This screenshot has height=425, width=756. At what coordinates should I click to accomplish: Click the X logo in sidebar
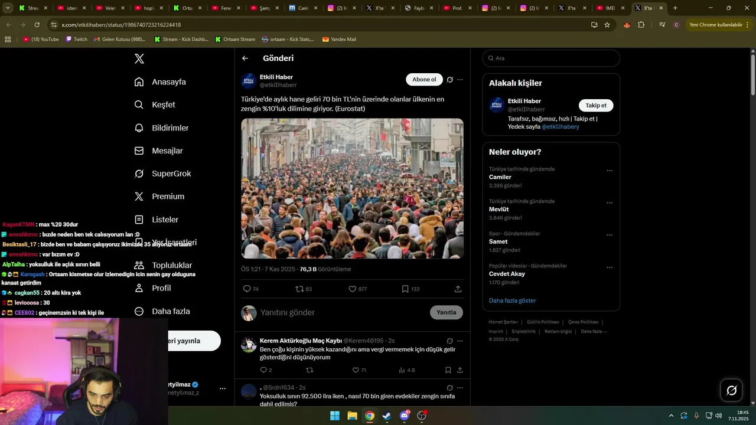[139, 58]
